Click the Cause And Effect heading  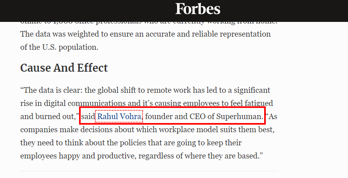click(x=64, y=68)
